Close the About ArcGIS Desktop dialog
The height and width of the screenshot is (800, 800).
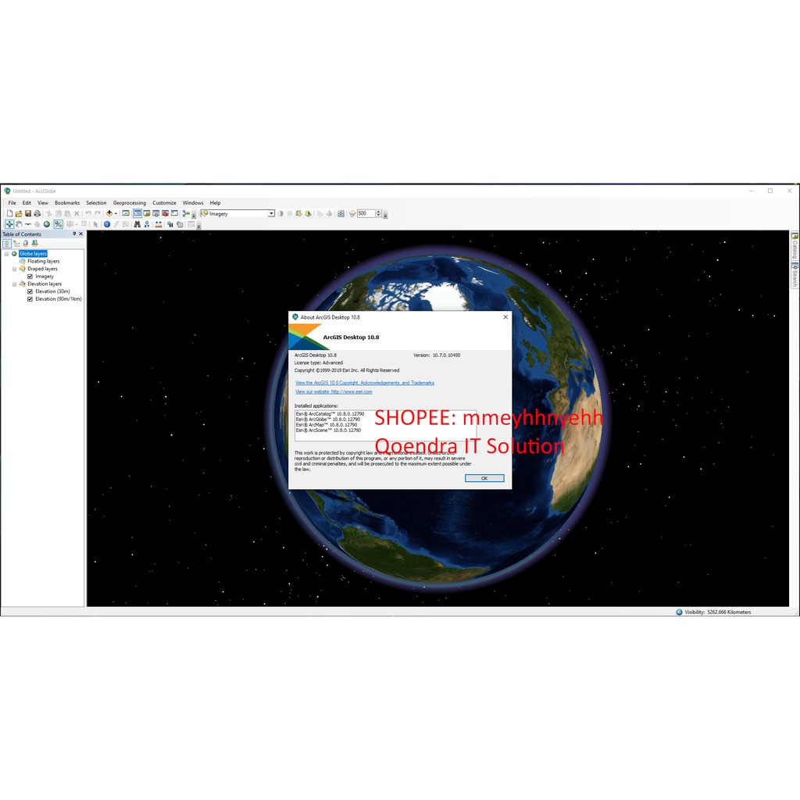505,317
